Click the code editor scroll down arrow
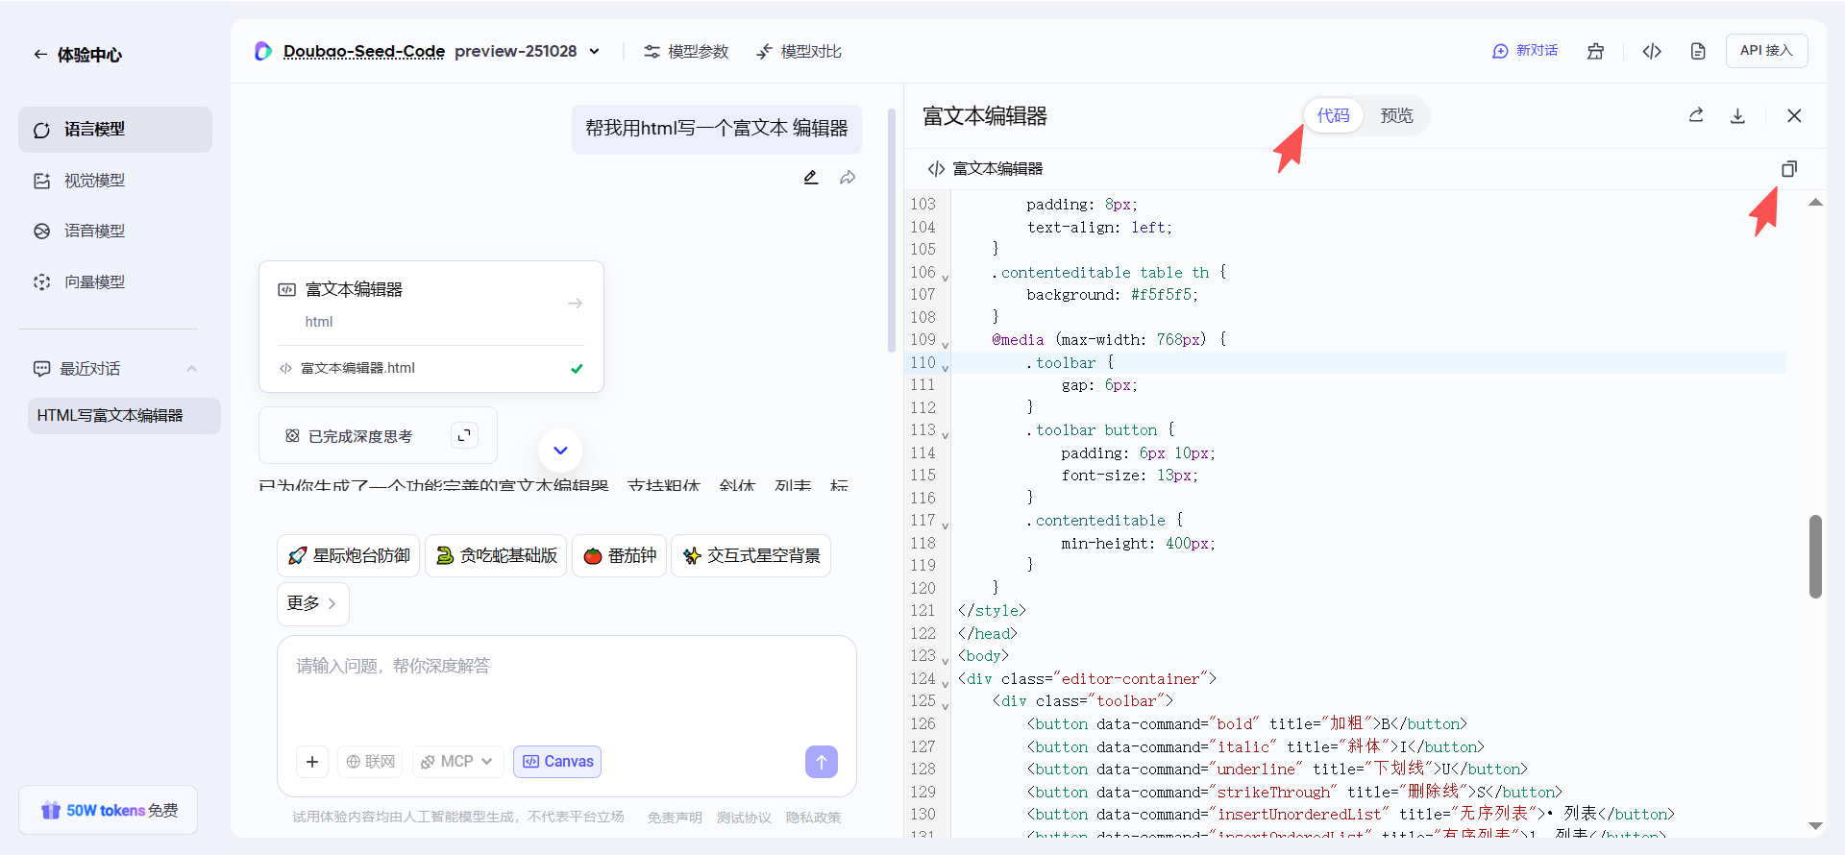The height and width of the screenshot is (855, 1845). pos(1815,825)
